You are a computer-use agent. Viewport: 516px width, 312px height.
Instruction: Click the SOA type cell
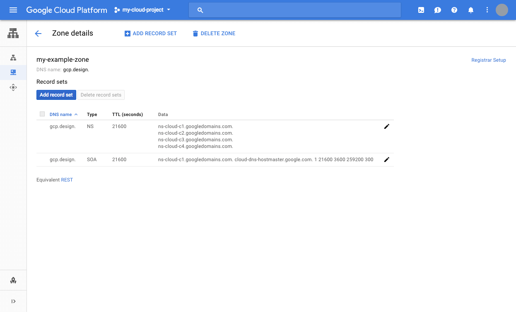pos(92,160)
